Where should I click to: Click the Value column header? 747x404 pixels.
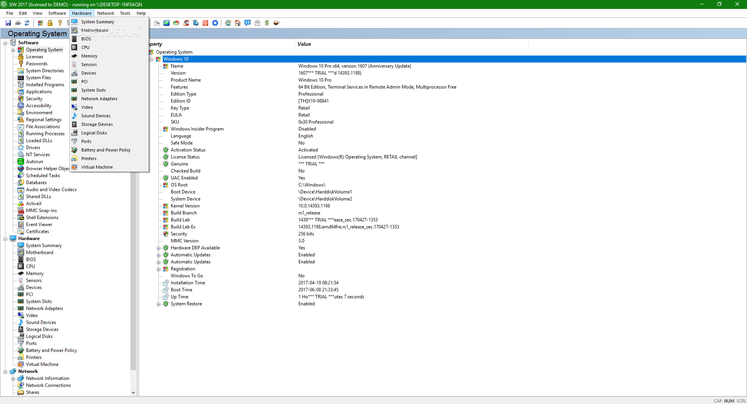411,44
